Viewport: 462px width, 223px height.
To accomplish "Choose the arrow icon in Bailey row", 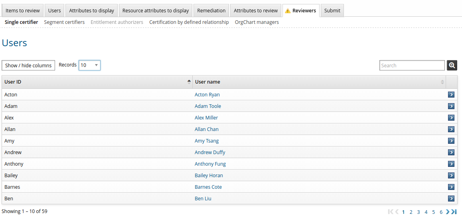I will pos(451,176).
